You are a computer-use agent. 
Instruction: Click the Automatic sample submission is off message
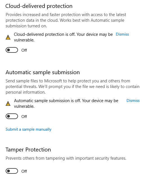tap(66, 104)
